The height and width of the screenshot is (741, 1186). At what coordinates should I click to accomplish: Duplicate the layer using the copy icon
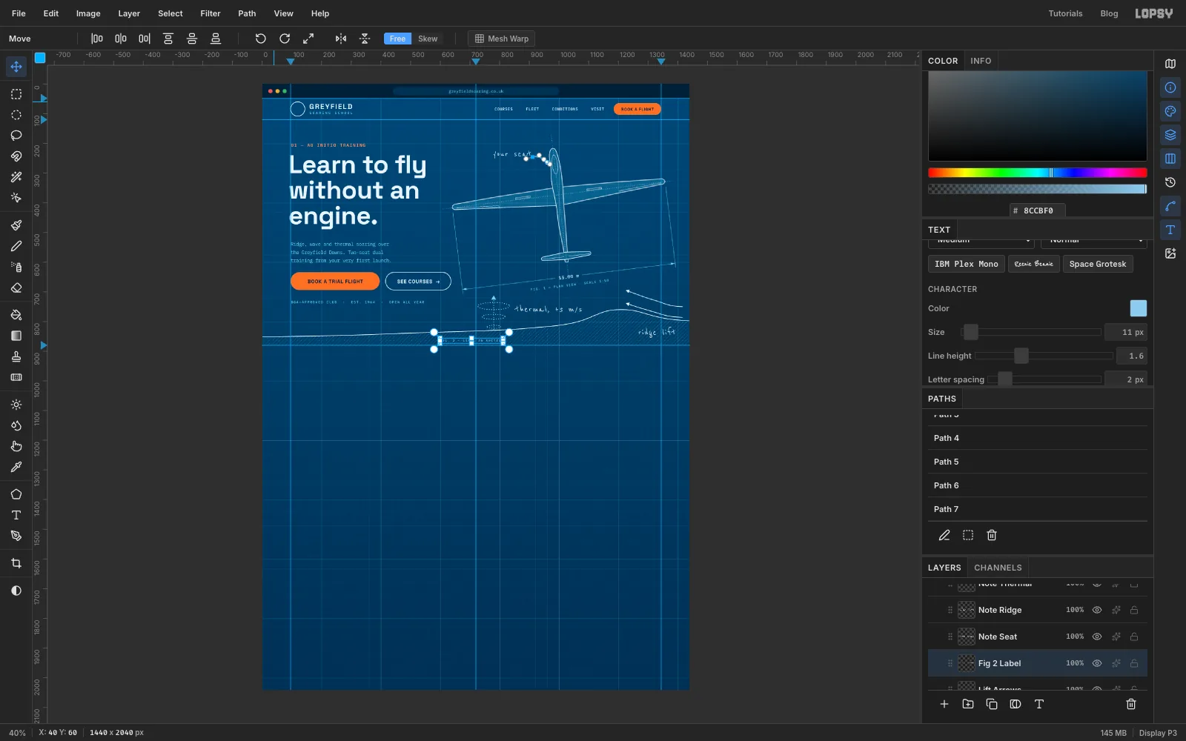[992, 704]
